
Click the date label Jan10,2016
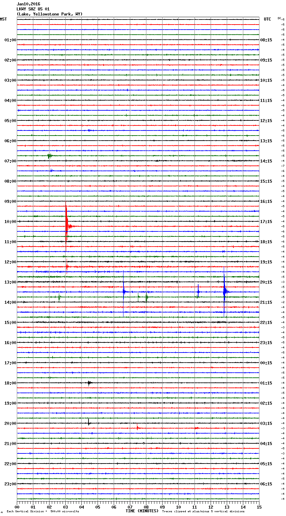tap(28, 4)
